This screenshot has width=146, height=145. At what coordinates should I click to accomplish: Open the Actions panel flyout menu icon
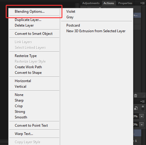pyautogui.click(x=142, y=3)
